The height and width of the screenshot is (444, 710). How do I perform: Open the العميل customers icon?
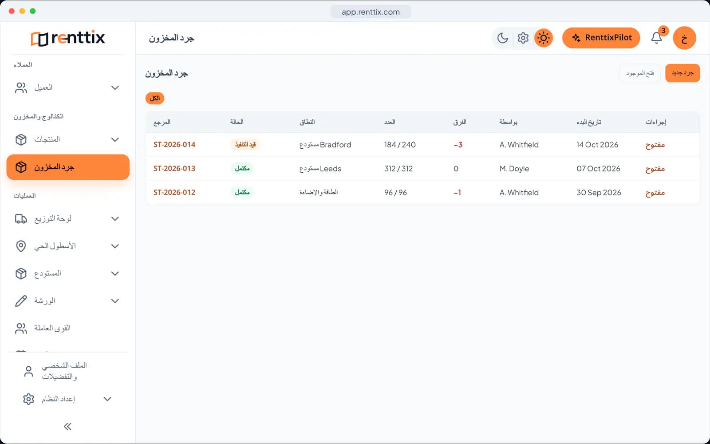tap(21, 88)
